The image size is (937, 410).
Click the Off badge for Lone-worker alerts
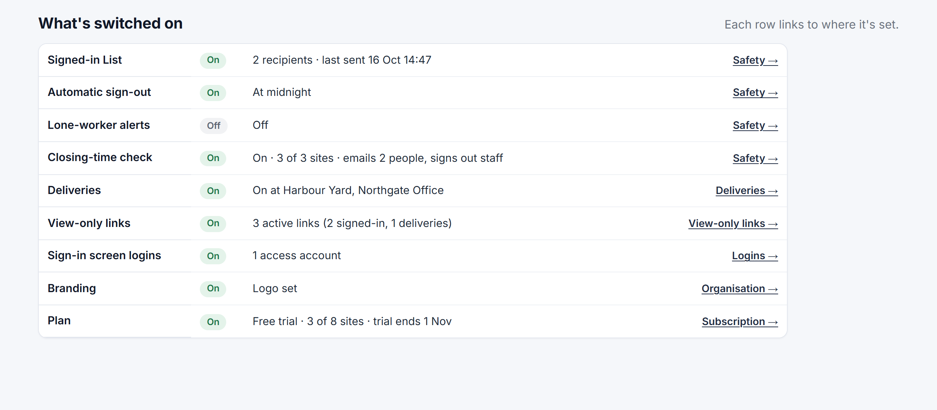pos(214,126)
